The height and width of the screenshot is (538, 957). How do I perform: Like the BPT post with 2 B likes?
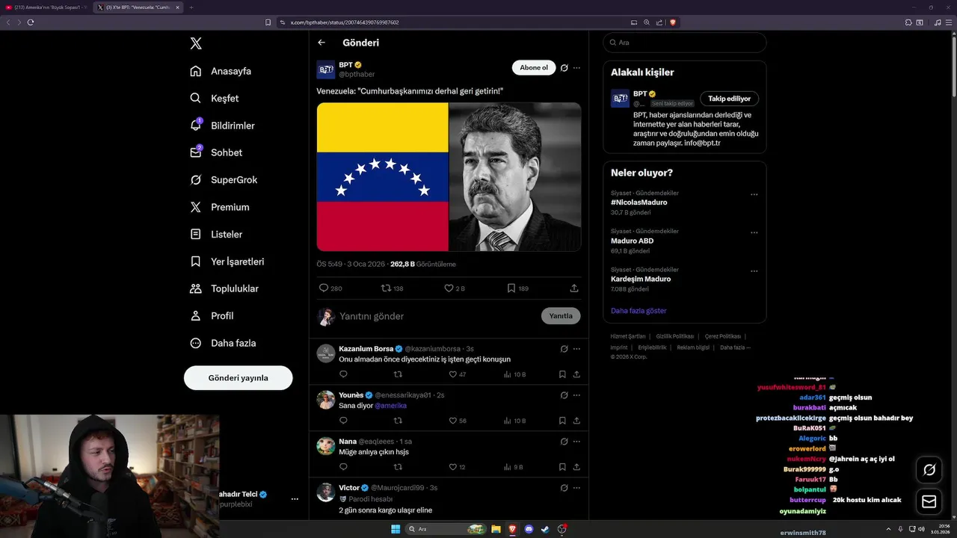click(x=455, y=288)
